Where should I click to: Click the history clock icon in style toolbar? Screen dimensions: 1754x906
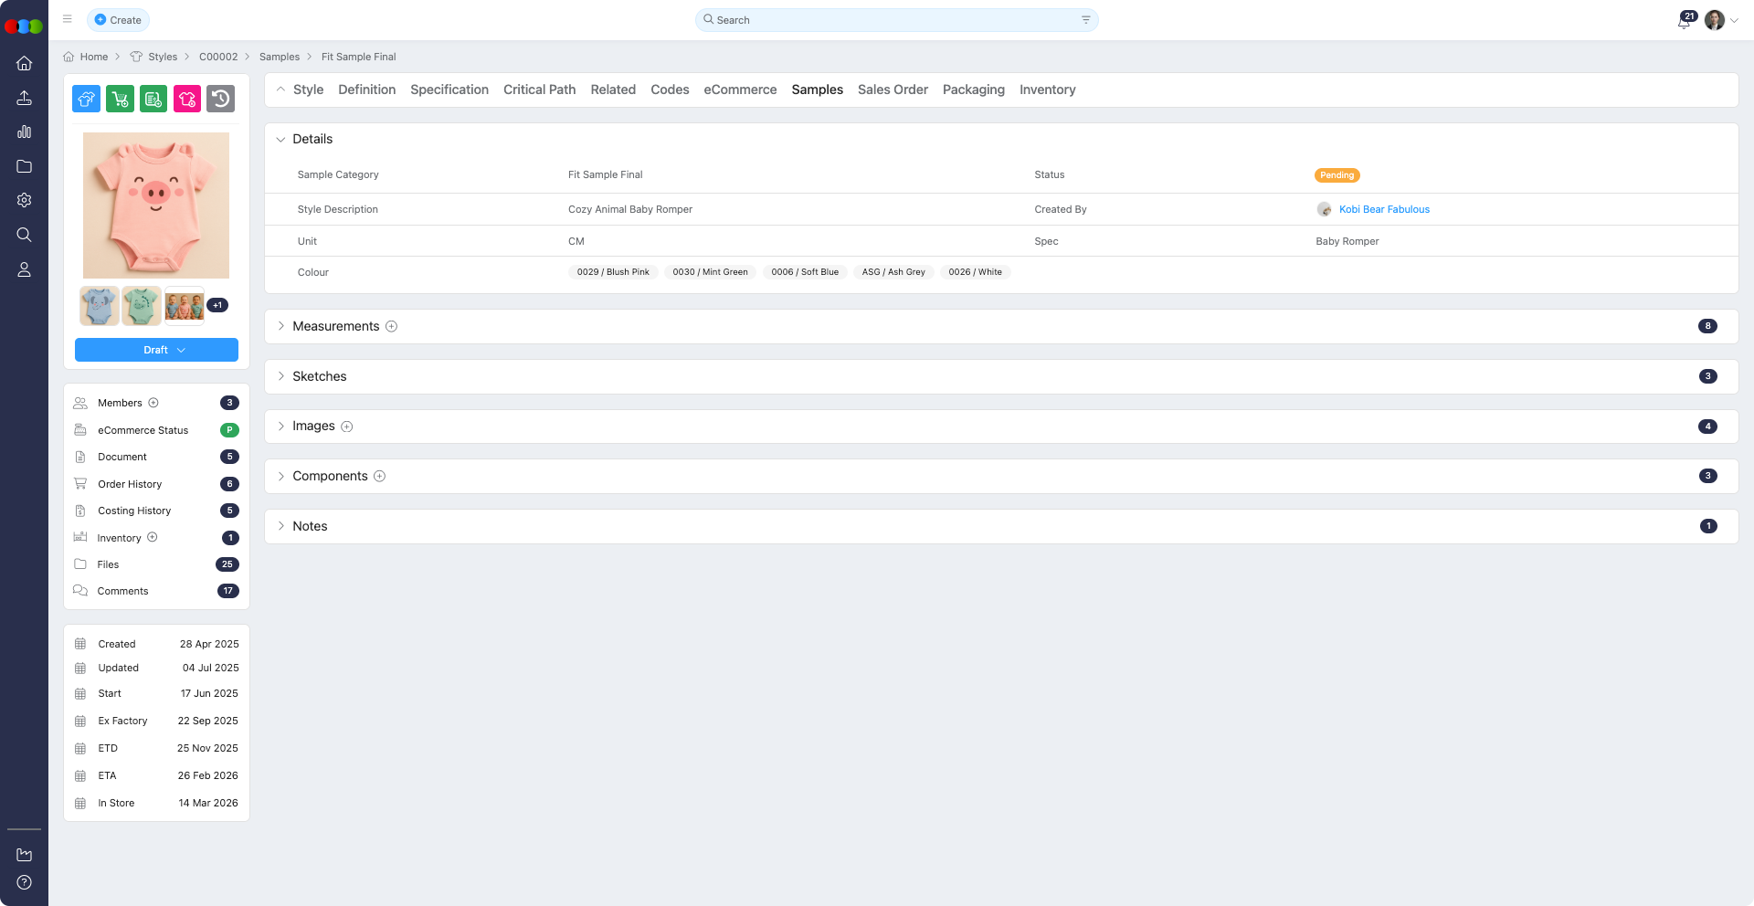(x=220, y=99)
